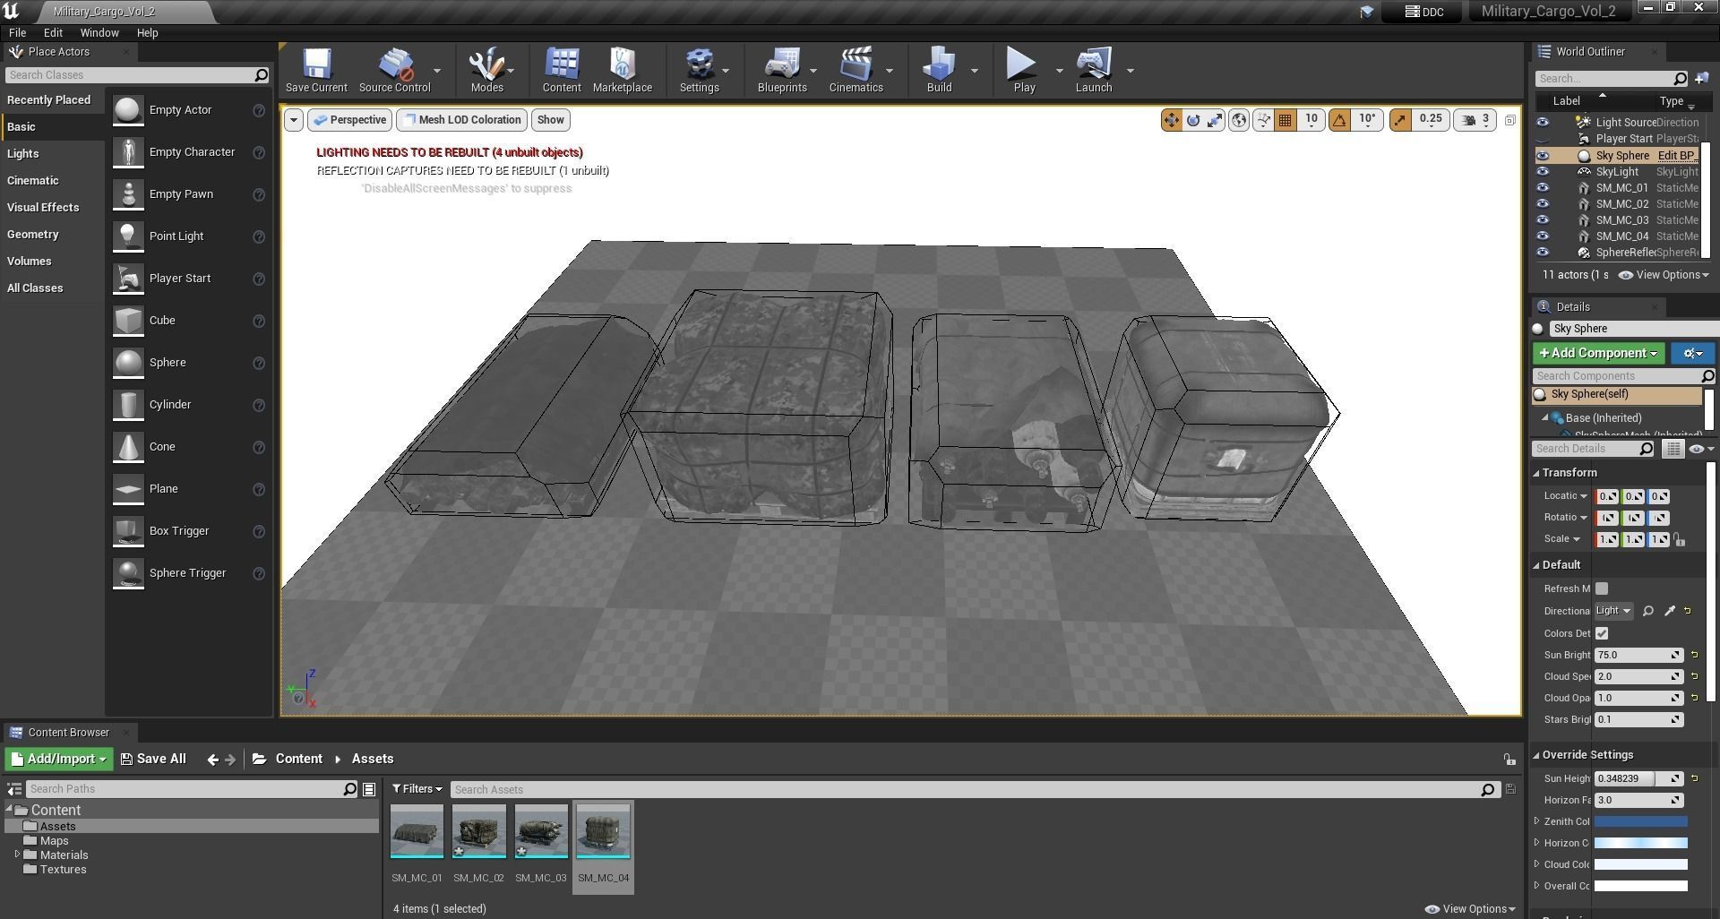The image size is (1720, 919).
Task: Open the Edit menu
Action: [53, 33]
